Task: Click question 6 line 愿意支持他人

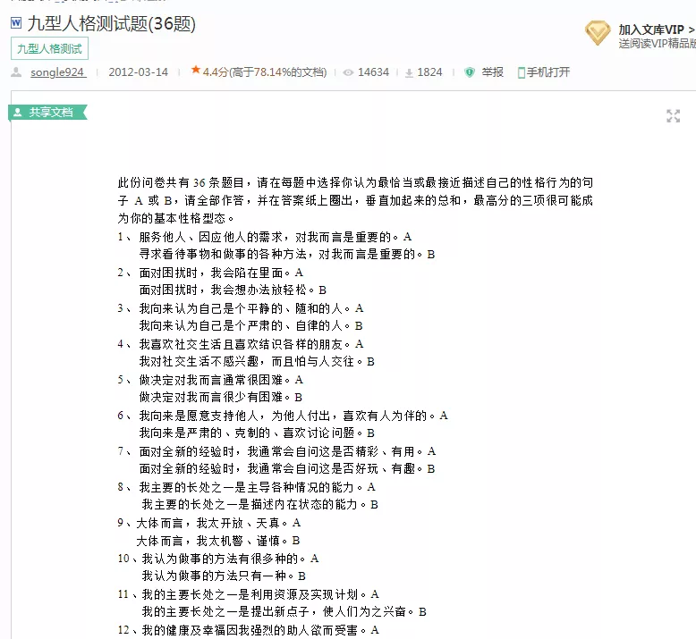Action: (x=293, y=416)
